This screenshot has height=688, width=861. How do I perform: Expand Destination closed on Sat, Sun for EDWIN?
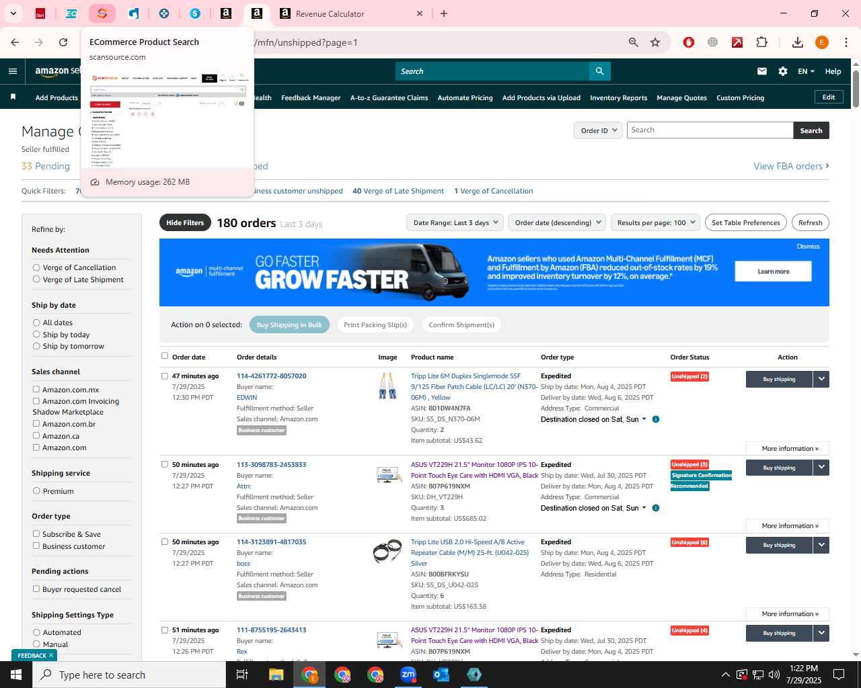593,419
